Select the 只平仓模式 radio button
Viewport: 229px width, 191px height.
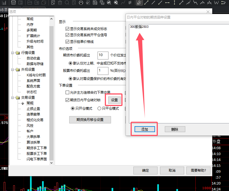click(99, 109)
